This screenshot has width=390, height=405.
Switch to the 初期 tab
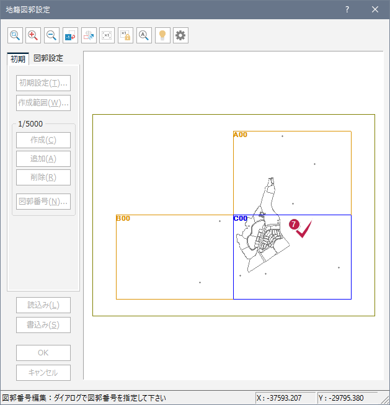pos(18,59)
